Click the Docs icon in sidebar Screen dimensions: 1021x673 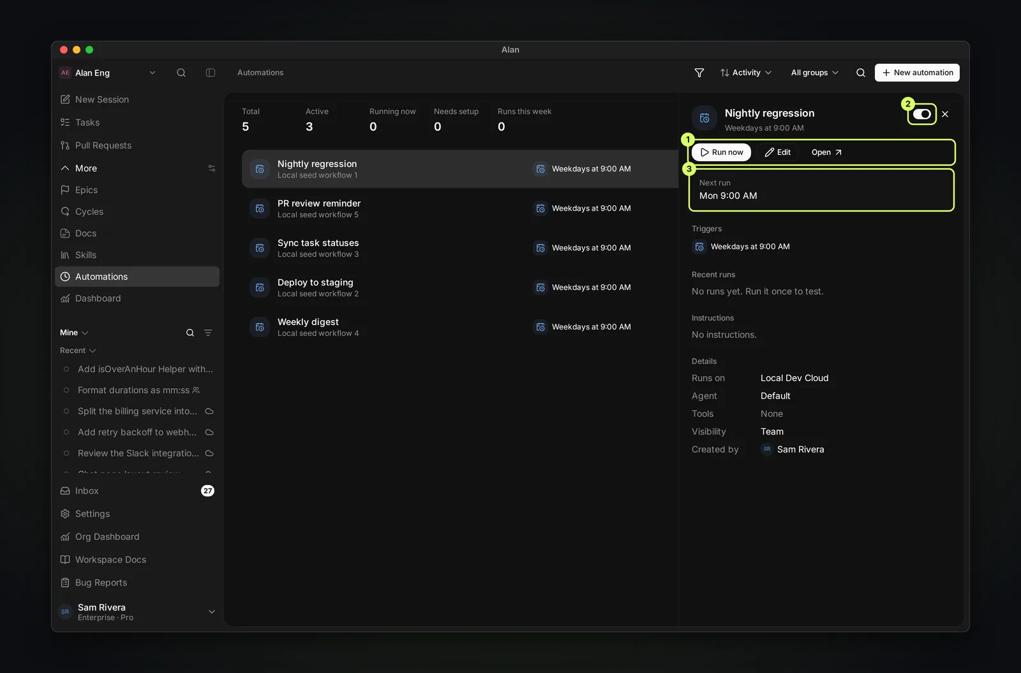(65, 233)
